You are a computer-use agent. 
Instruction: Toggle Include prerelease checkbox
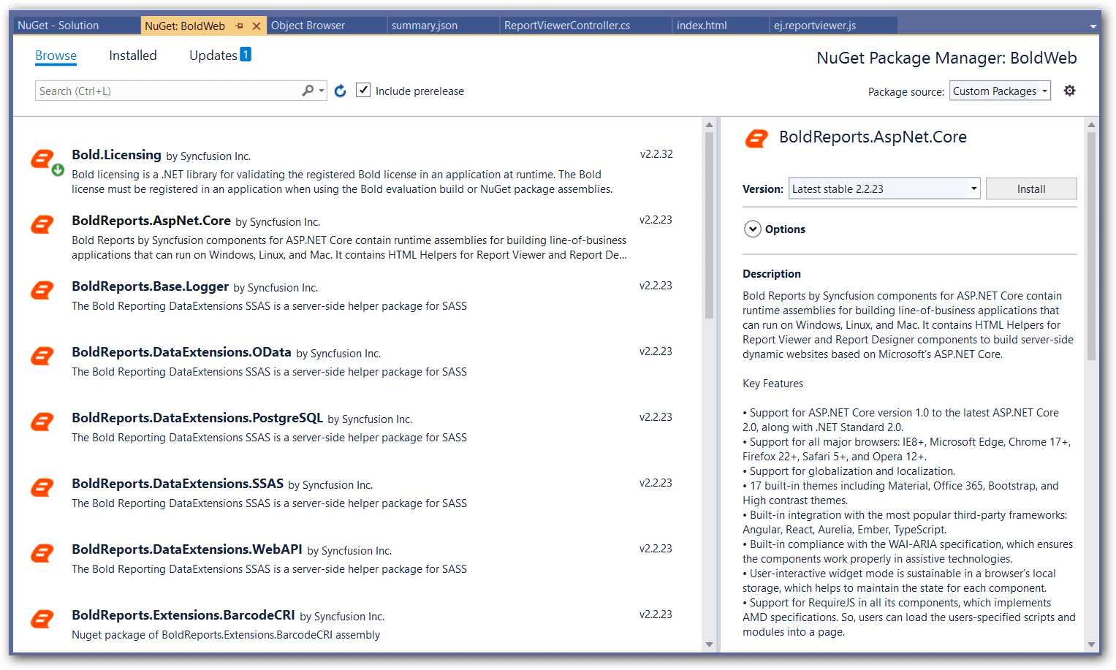point(363,90)
